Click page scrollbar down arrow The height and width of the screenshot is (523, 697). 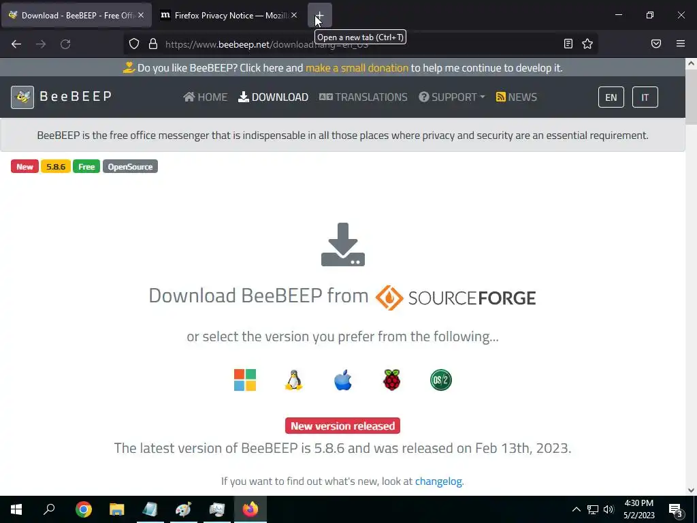coord(692,490)
